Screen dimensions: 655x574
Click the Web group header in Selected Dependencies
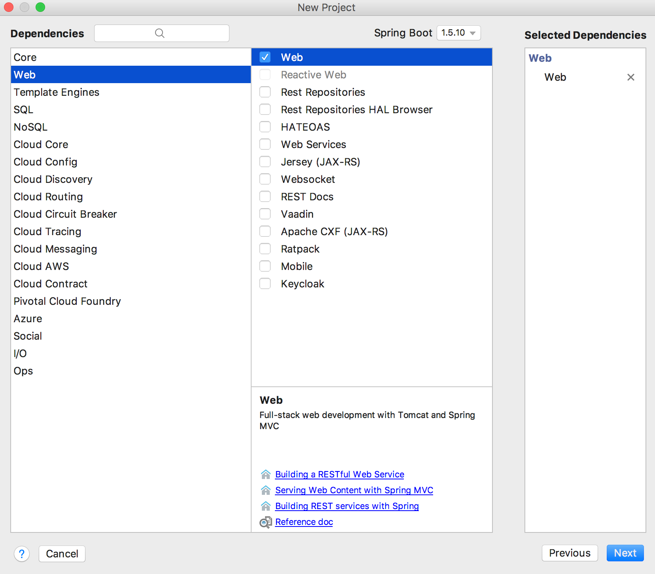[540, 58]
